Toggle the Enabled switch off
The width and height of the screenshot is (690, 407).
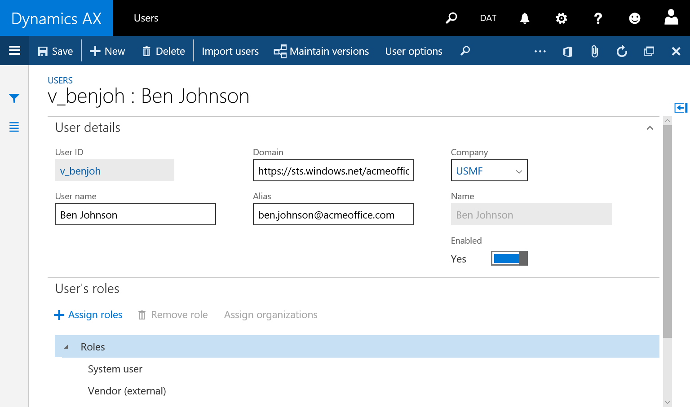509,258
